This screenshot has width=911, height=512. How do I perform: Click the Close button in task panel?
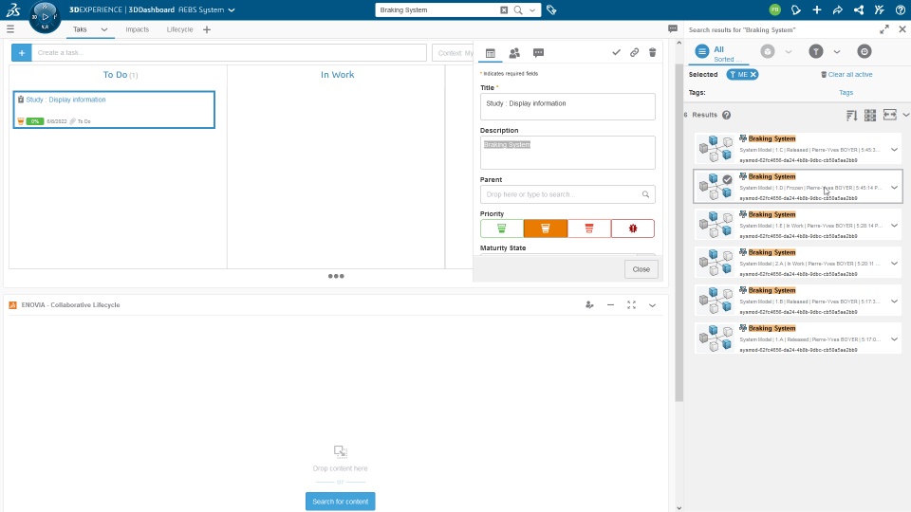pos(641,269)
